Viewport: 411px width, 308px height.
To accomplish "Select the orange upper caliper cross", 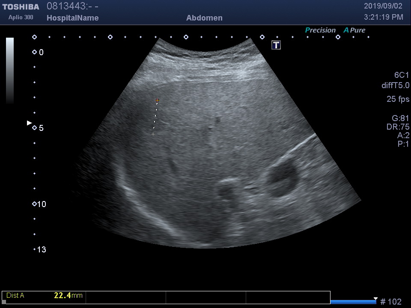I will pyautogui.click(x=158, y=101).
